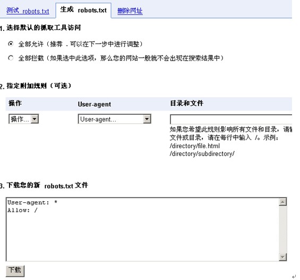Click the 全部允许（推荐）label text
300x280 pixels.
pyautogui.click(x=80, y=44)
